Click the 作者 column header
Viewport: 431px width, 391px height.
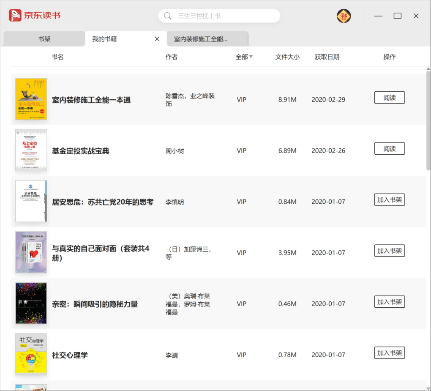[x=172, y=57]
